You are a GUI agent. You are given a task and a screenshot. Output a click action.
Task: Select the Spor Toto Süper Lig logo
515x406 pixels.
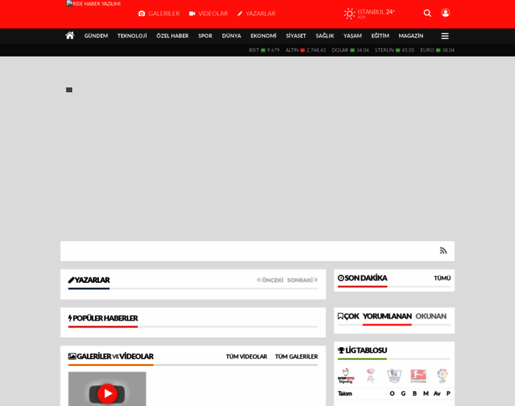346,376
